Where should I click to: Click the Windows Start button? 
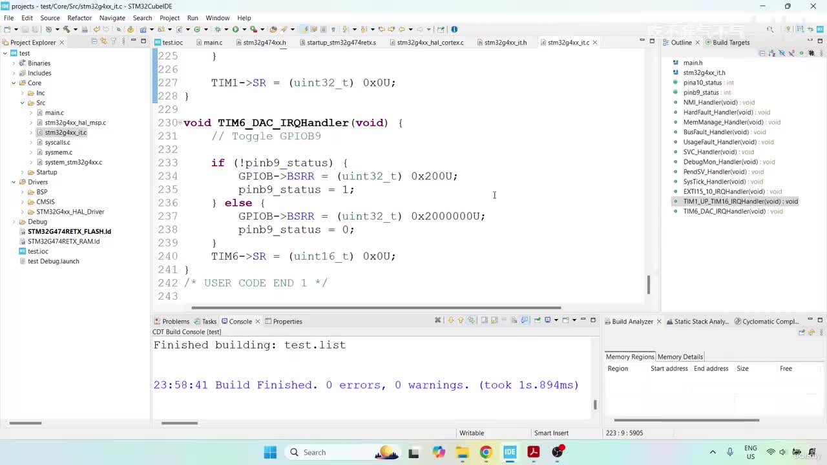pyautogui.click(x=270, y=452)
